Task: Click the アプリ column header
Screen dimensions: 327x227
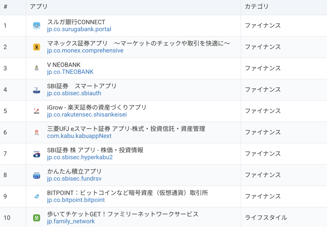Action: coord(39,7)
